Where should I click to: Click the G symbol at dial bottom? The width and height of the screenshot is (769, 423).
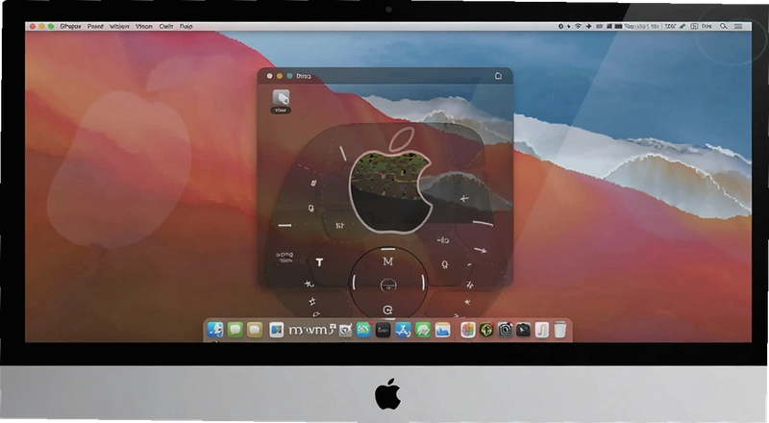(388, 310)
